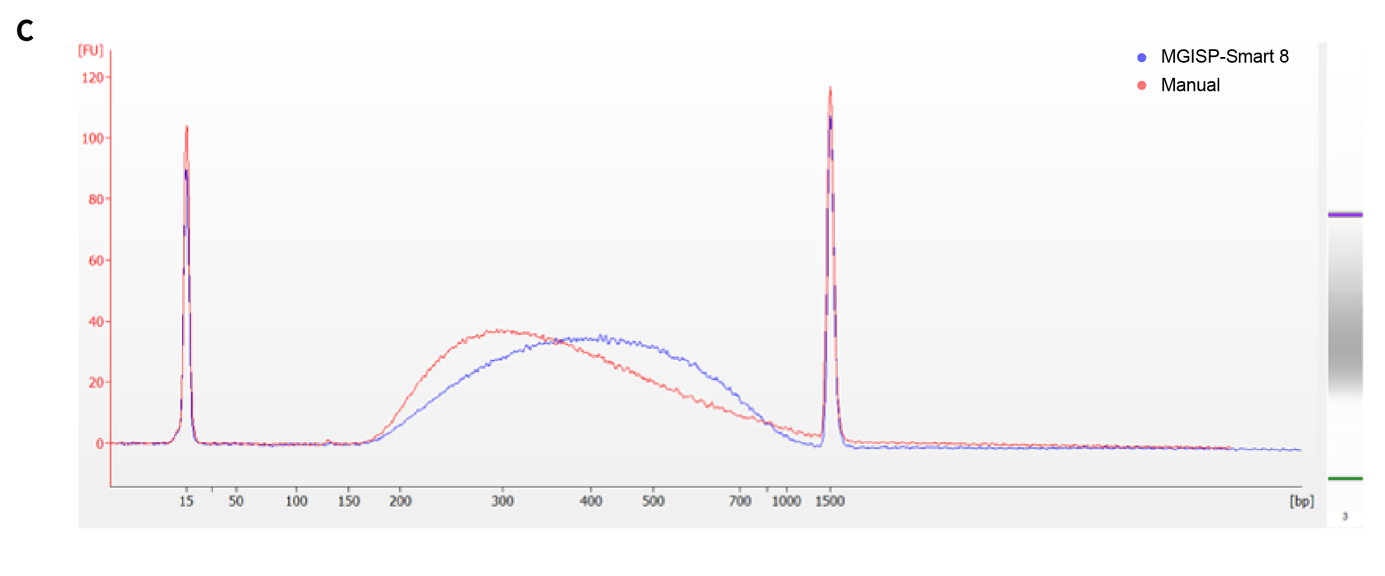
Task: Click the small red bump near 130 bp
Action: pos(328,441)
